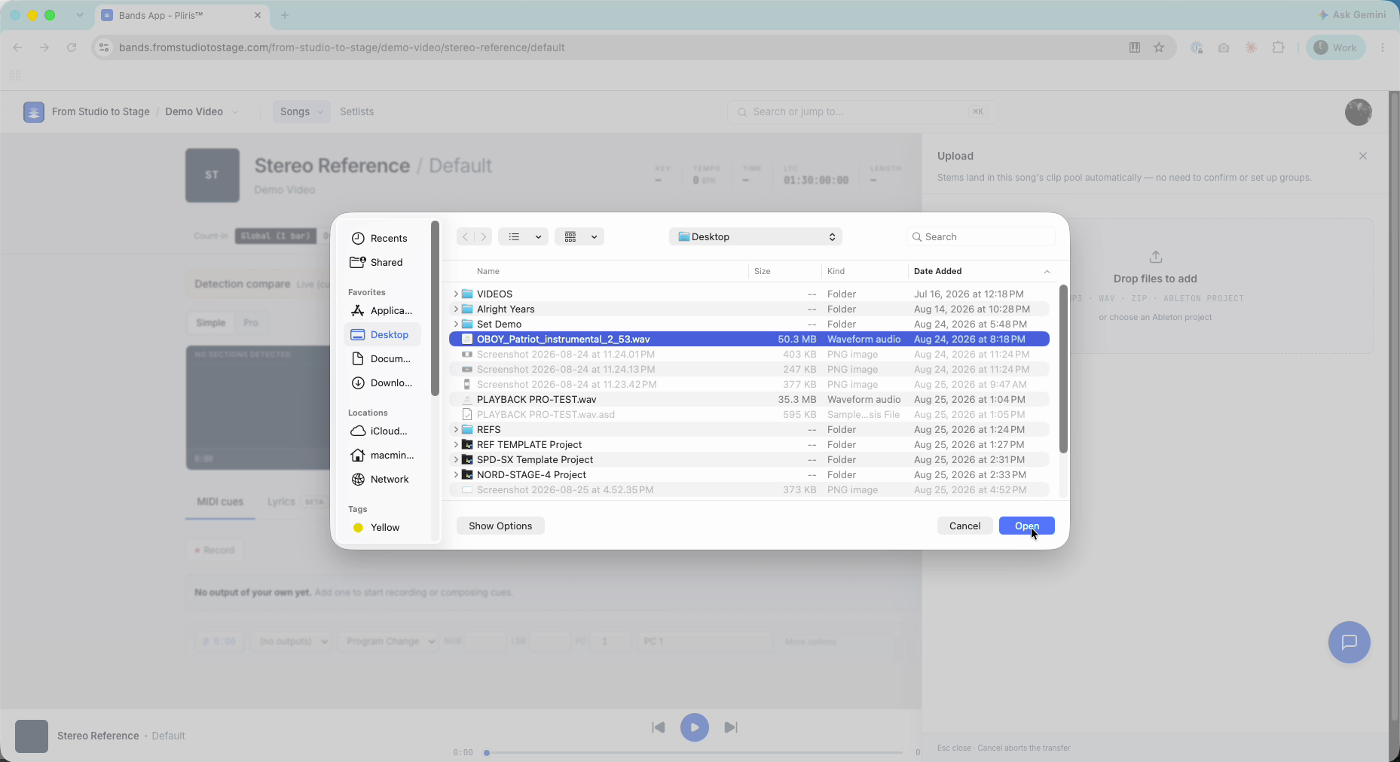Click the Demo Video breadcrumb
The height and width of the screenshot is (762, 1400).
point(194,111)
